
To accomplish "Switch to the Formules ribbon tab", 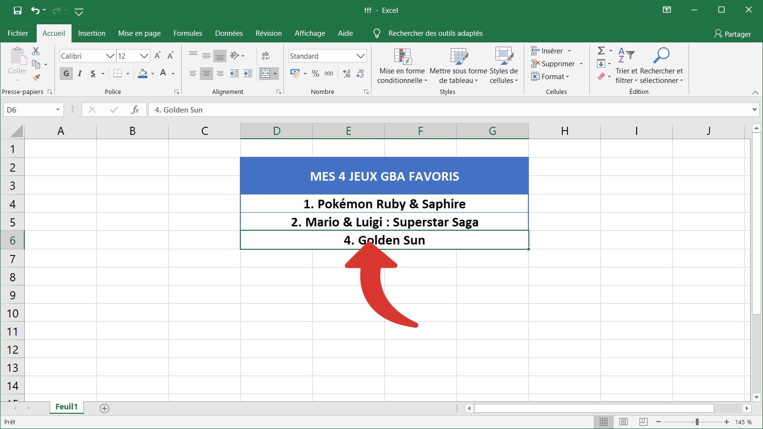I will (187, 33).
